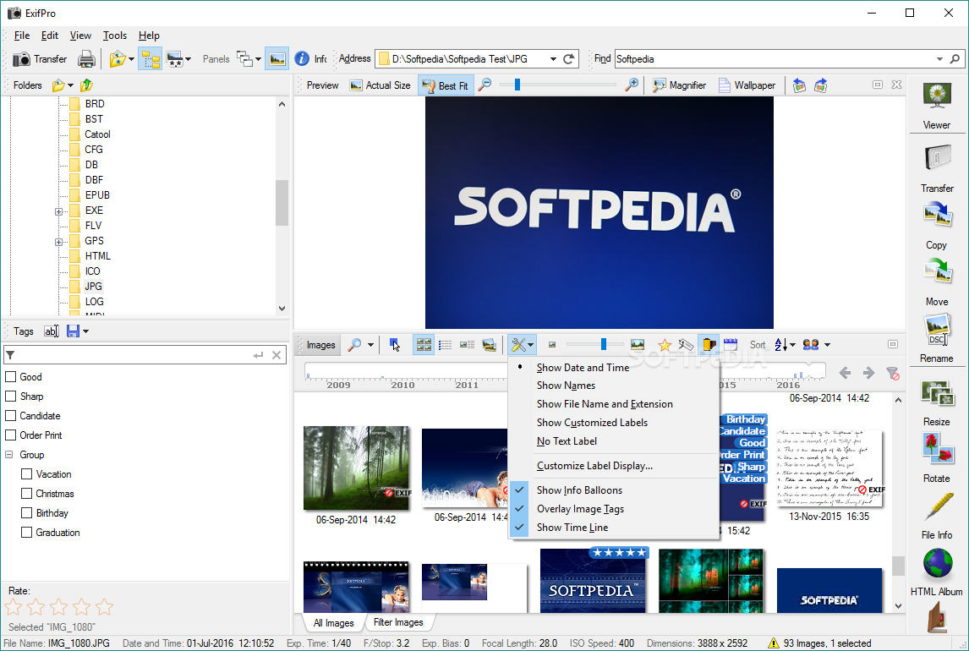Check the Candidate tag checkbox
This screenshot has height=651, width=969.
point(10,416)
